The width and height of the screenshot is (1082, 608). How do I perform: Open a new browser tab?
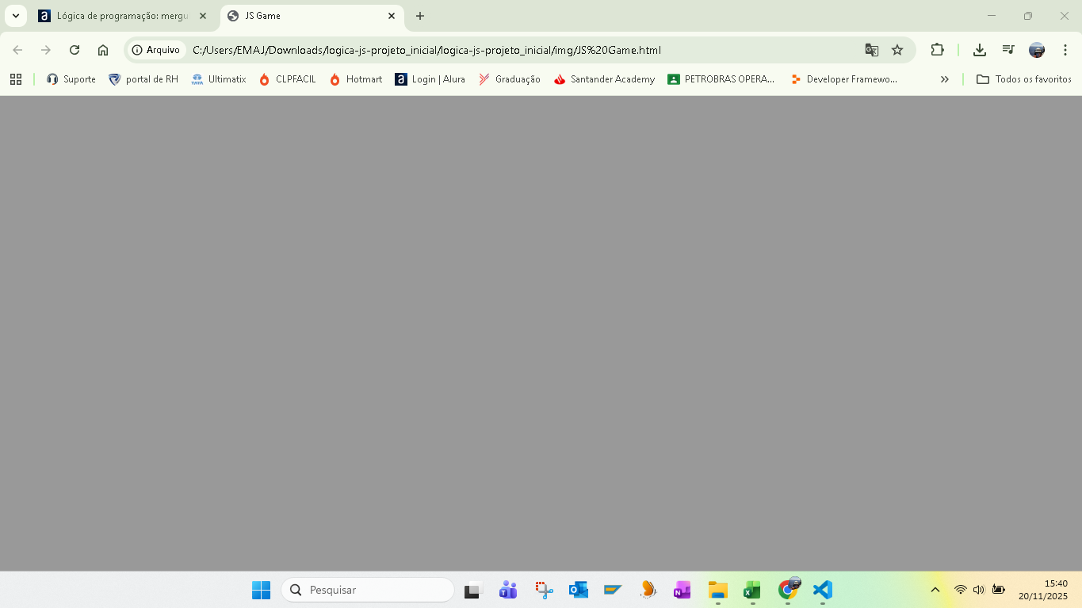pyautogui.click(x=420, y=16)
